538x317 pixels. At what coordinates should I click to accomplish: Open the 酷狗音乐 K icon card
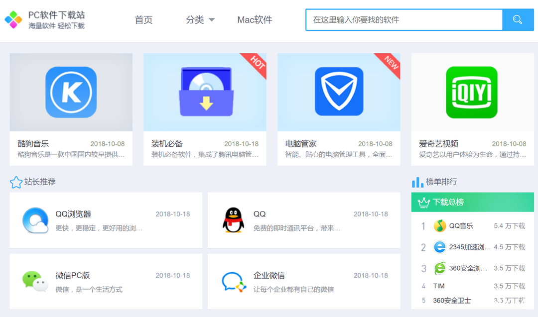click(71, 92)
